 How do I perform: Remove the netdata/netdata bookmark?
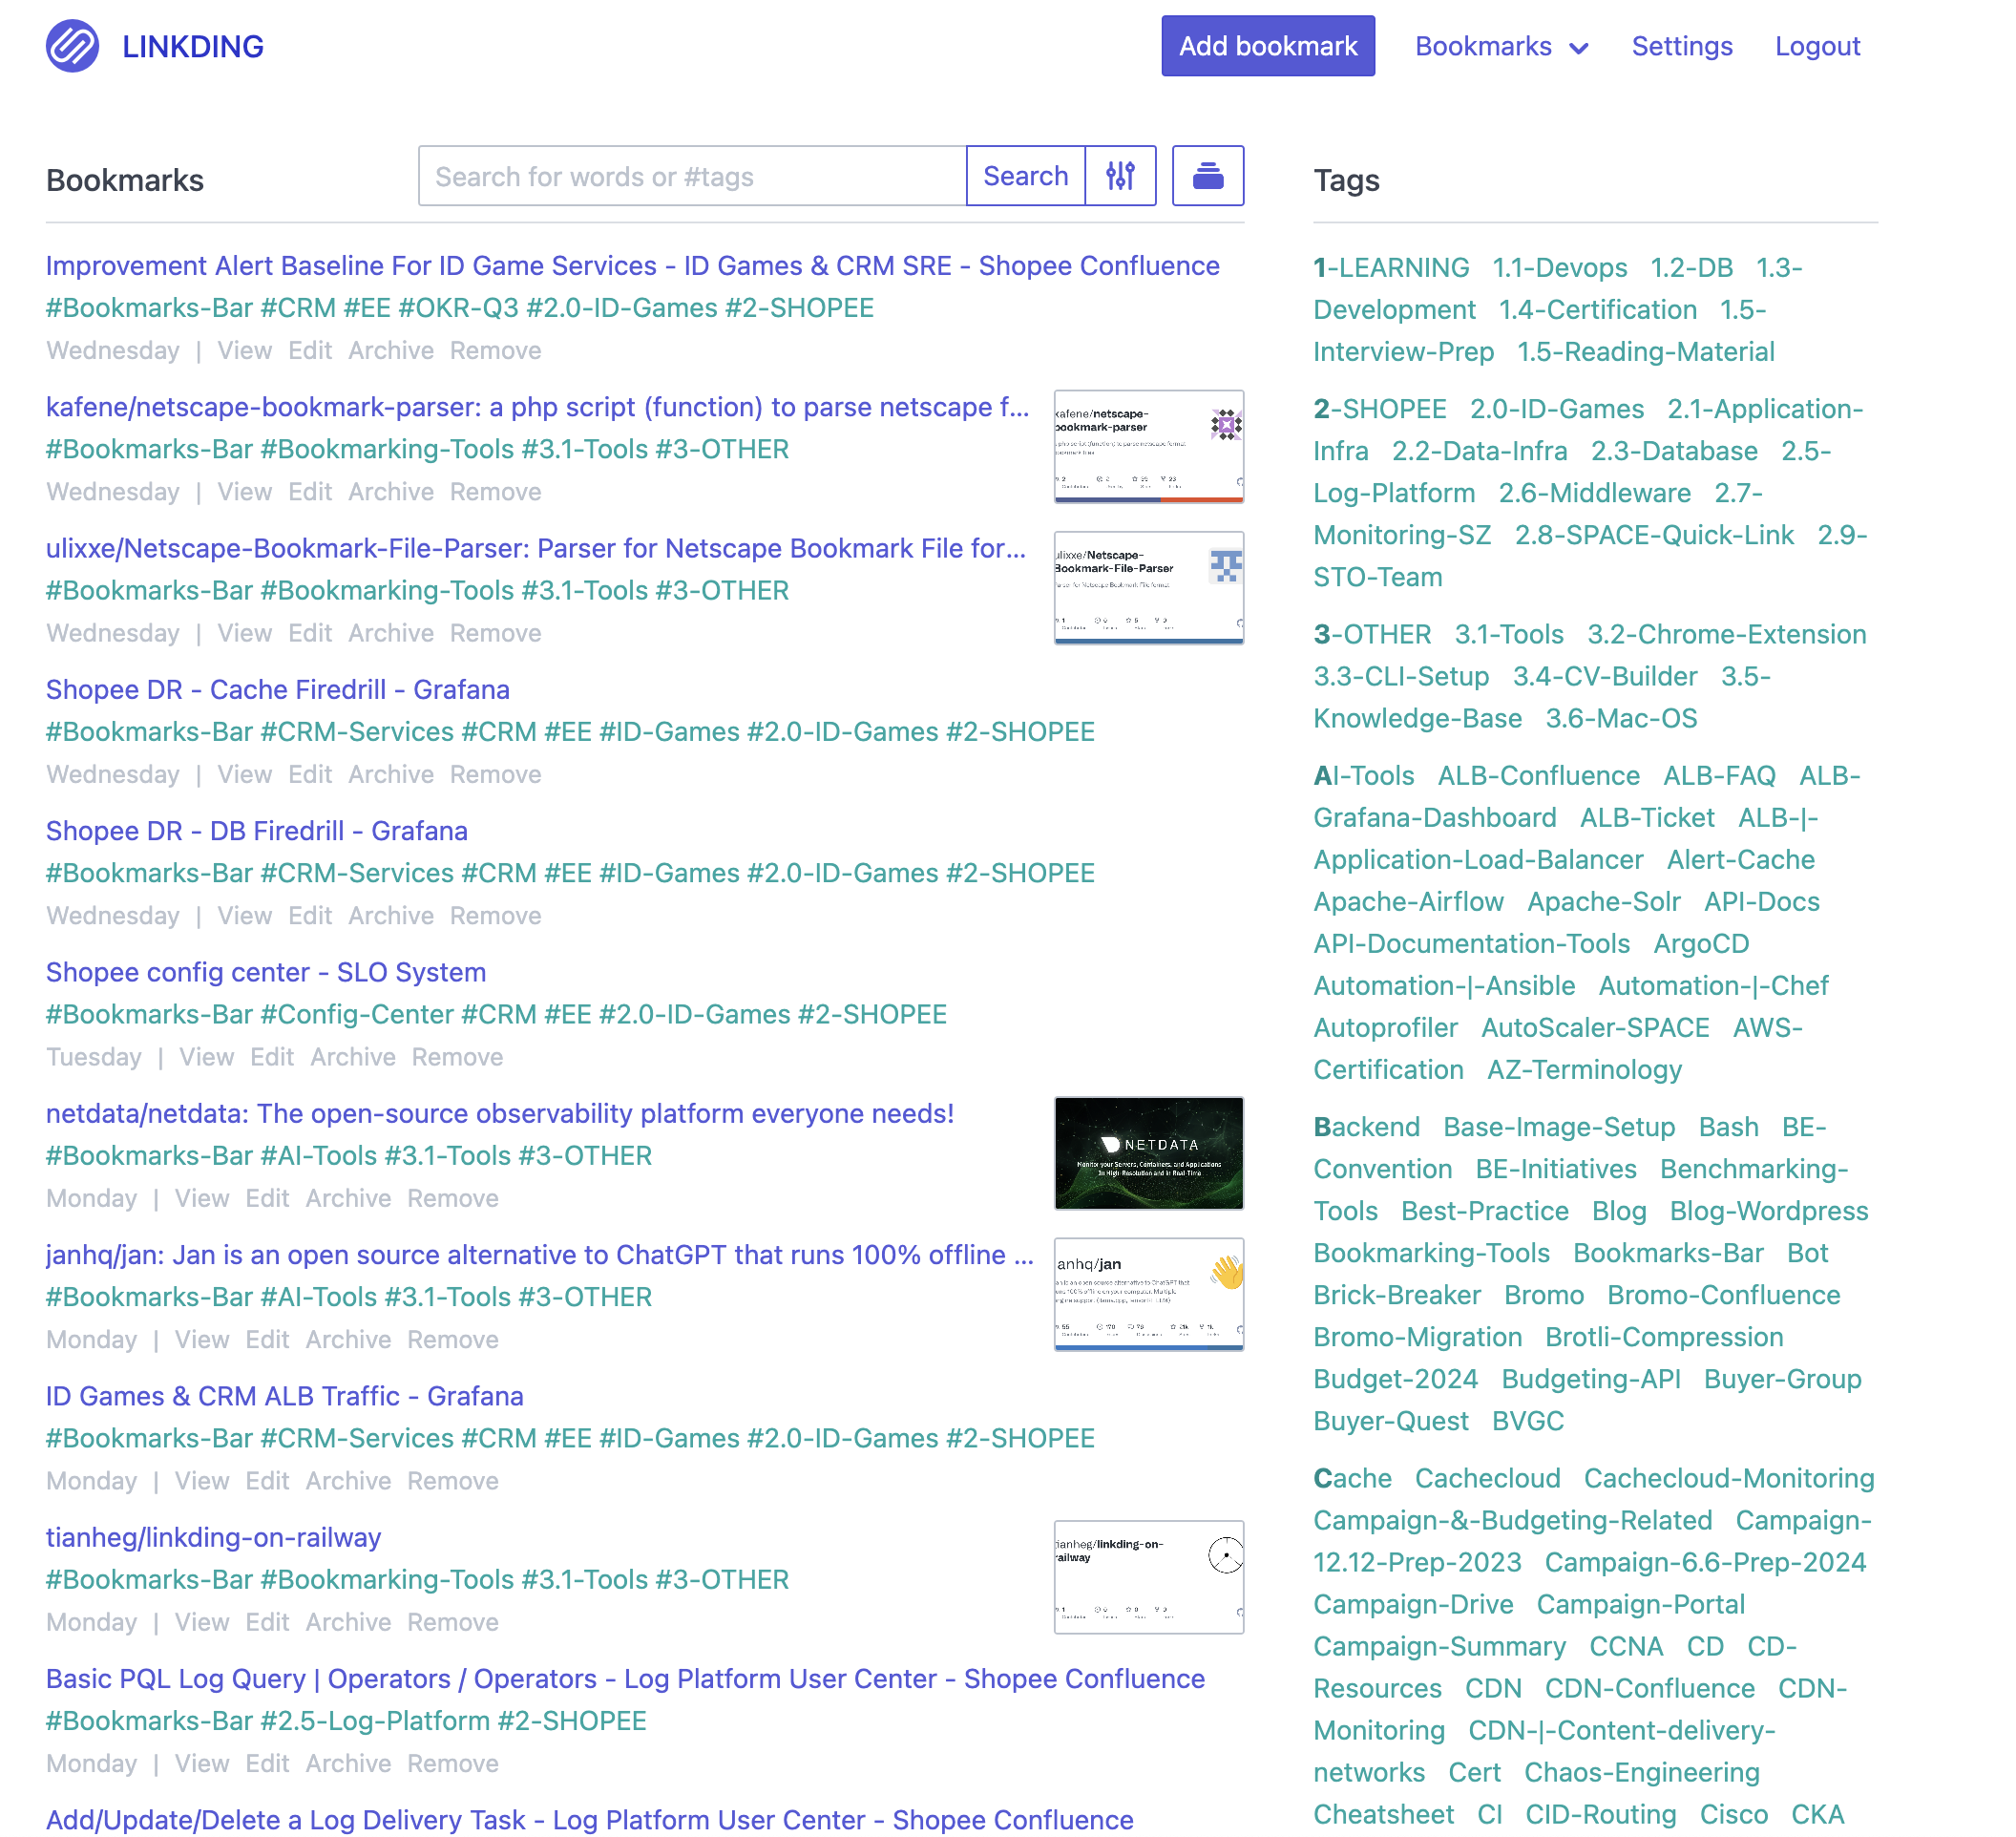point(453,1198)
